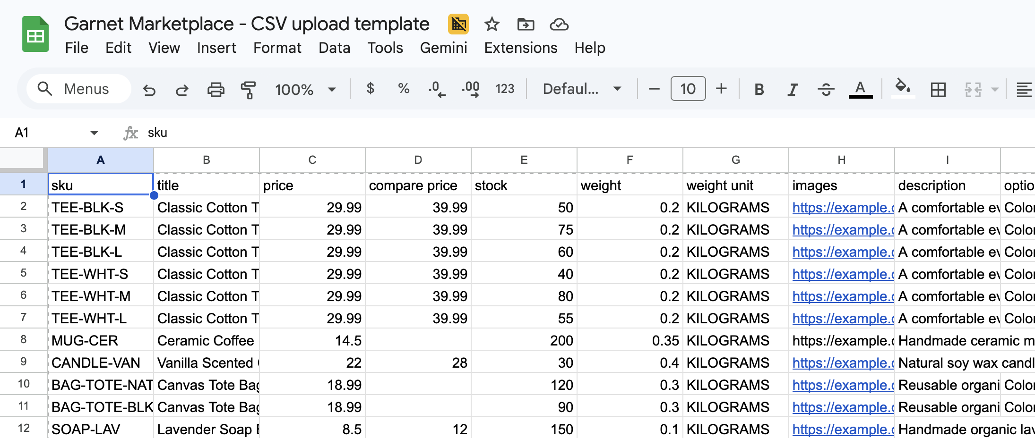
Task: Decrease decimal places
Action: click(435, 89)
